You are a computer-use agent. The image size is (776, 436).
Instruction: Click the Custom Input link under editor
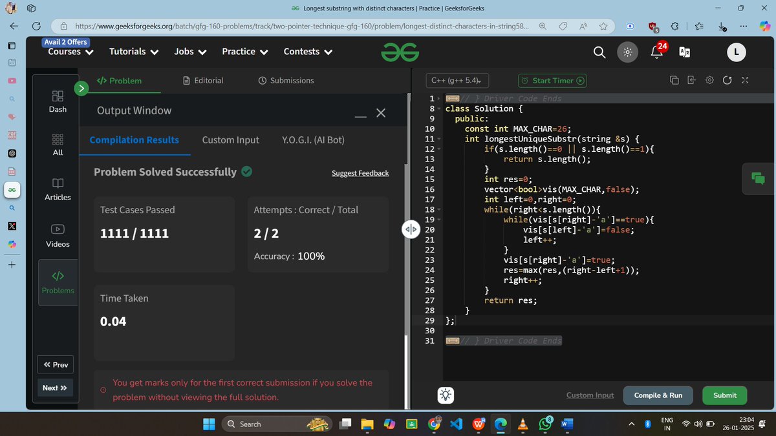(x=590, y=395)
